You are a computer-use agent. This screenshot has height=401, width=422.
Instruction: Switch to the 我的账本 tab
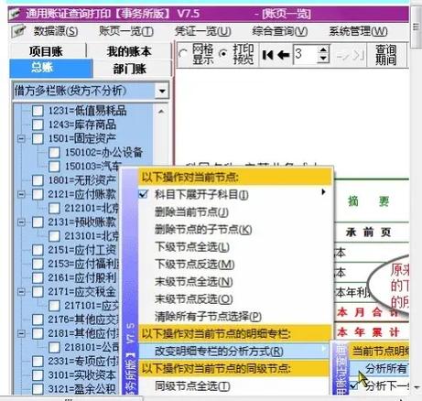click(129, 51)
